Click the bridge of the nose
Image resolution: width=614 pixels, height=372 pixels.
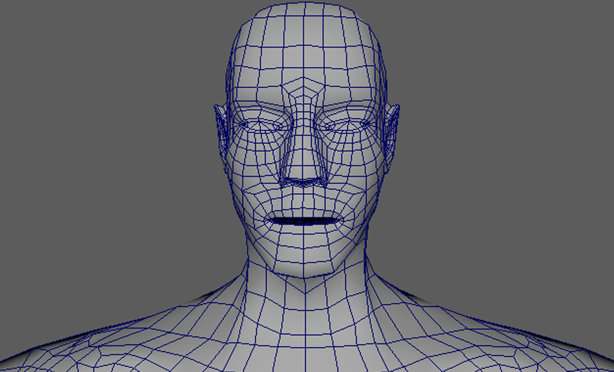306,114
